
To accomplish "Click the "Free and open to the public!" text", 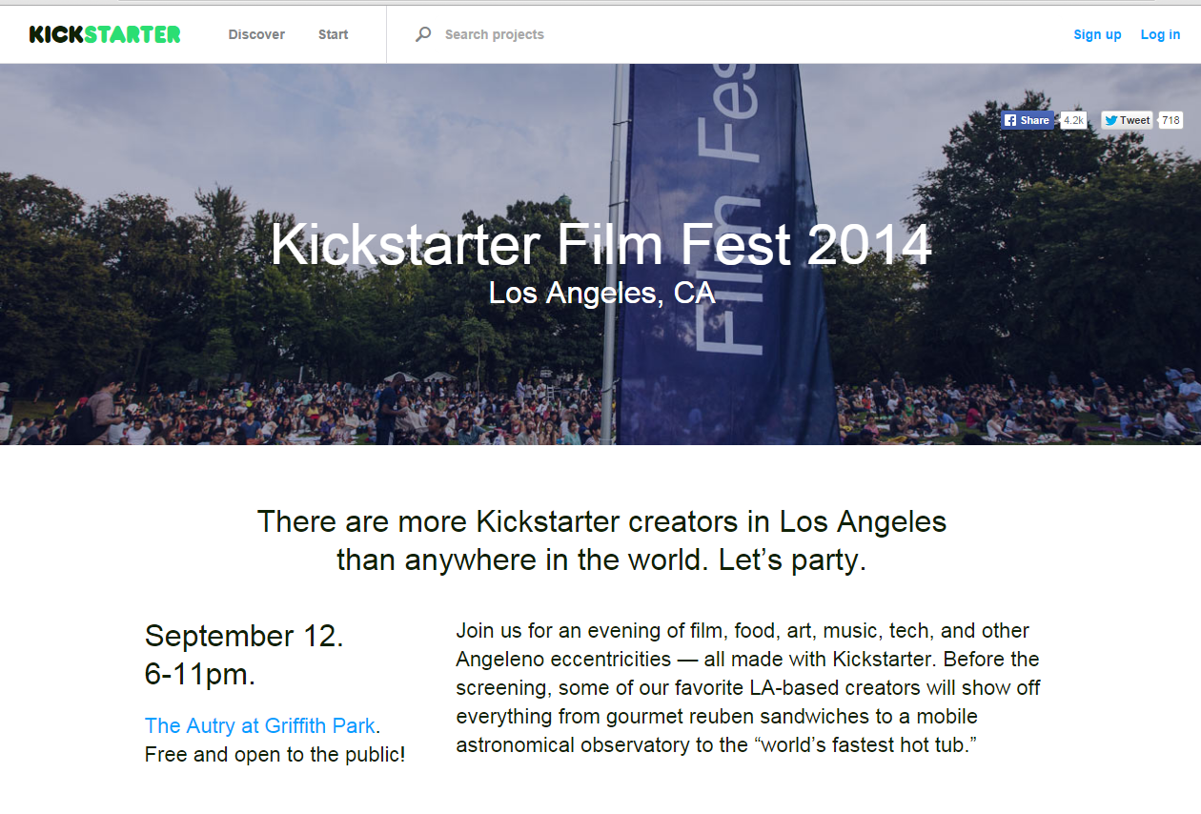I will (x=275, y=755).
